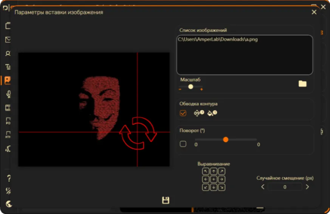Decrease random offset with left arrow
The width and height of the screenshot is (330, 214).
coord(263,187)
